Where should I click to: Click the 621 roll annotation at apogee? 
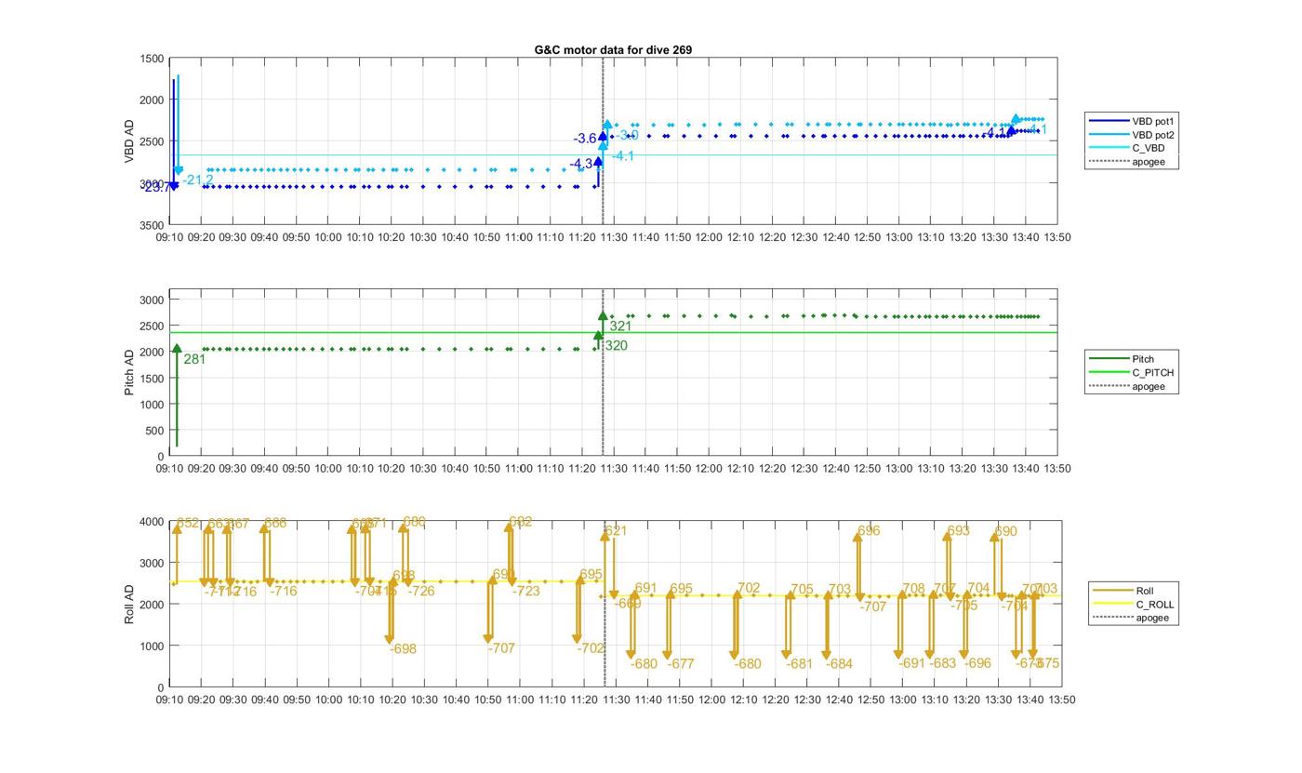pyautogui.click(x=616, y=531)
